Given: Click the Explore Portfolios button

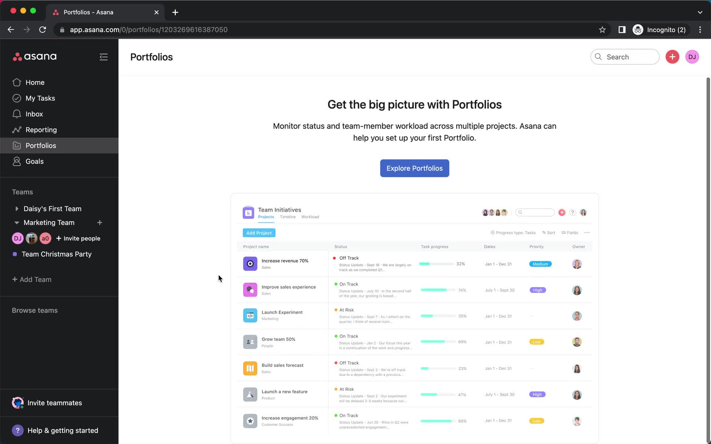Looking at the screenshot, I should [415, 168].
